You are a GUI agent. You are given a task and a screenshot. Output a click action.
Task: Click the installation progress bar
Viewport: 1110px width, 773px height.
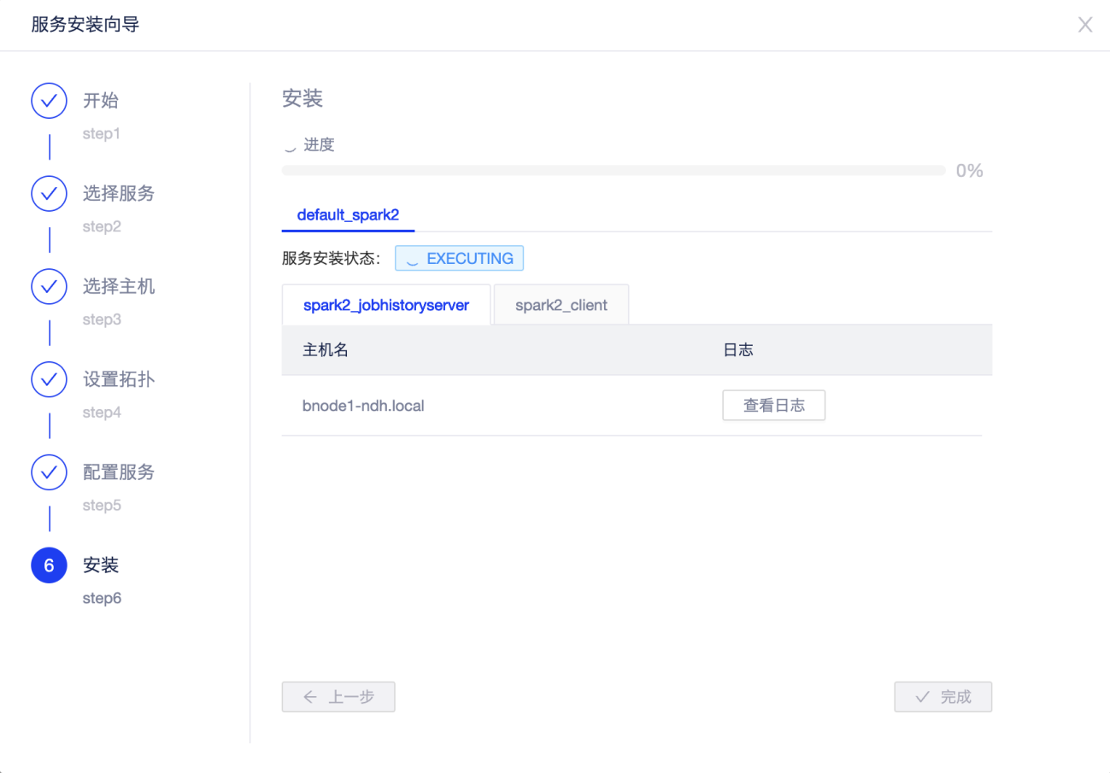(x=614, y=171)
